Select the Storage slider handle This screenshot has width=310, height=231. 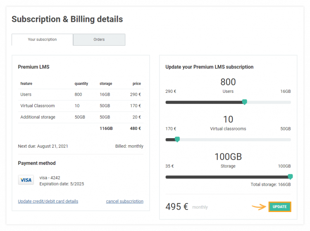pyautogui.click(x=290, y=177)
